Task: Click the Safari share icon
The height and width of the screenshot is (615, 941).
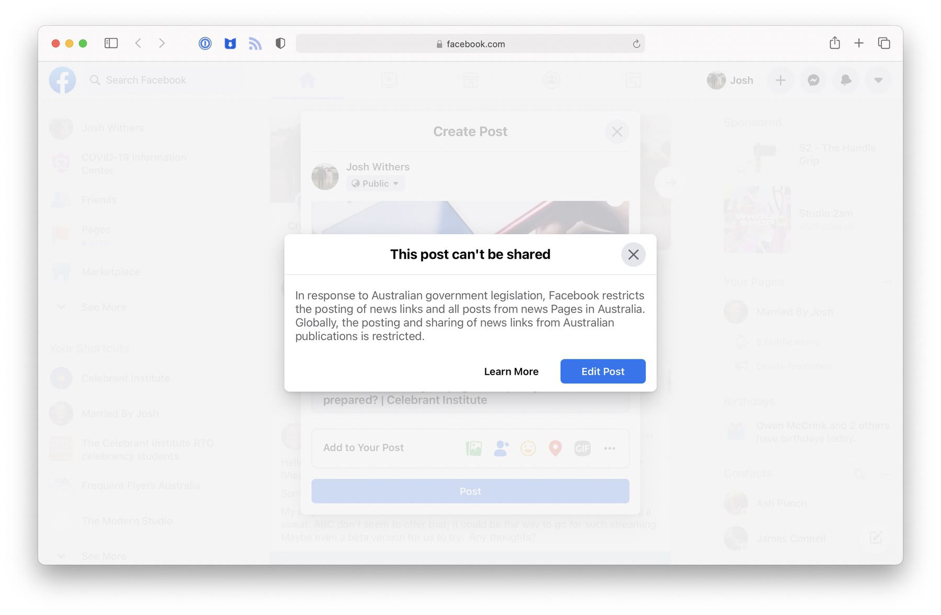Action: point(834,43)
